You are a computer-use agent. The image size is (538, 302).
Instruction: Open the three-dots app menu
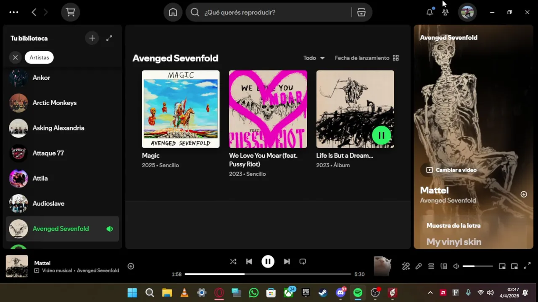pyautogui.click(x=14, y=12)
